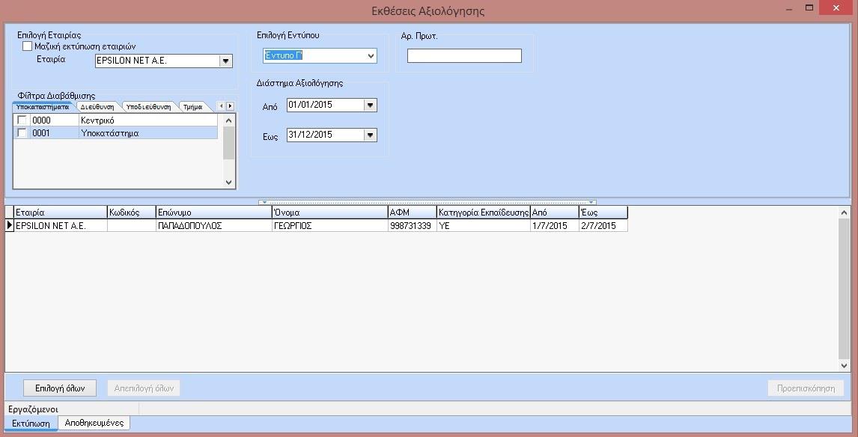Click the 31/12/2015 Εως date field

pyautogui.click(x=326, y=135)
